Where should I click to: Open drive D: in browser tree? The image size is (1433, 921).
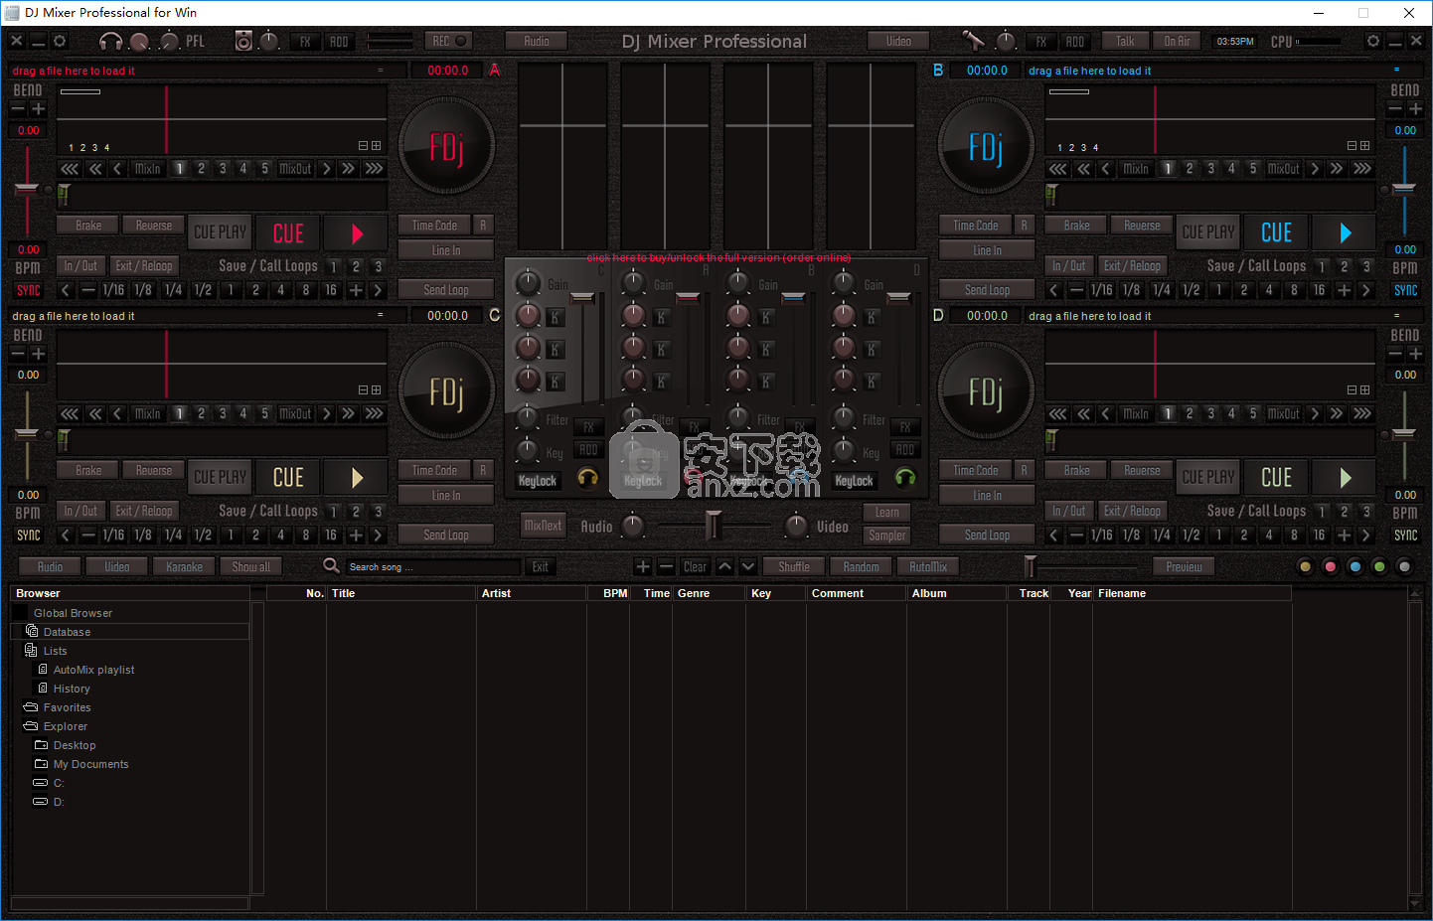(x=59, y=802)
